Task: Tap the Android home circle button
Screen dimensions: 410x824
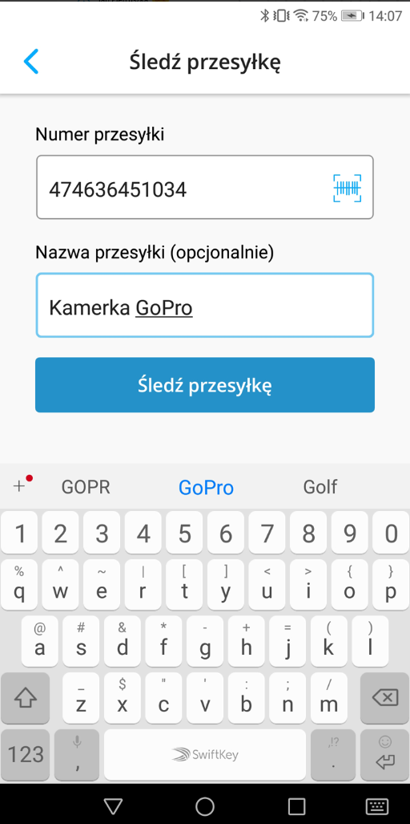Action: 204,806
